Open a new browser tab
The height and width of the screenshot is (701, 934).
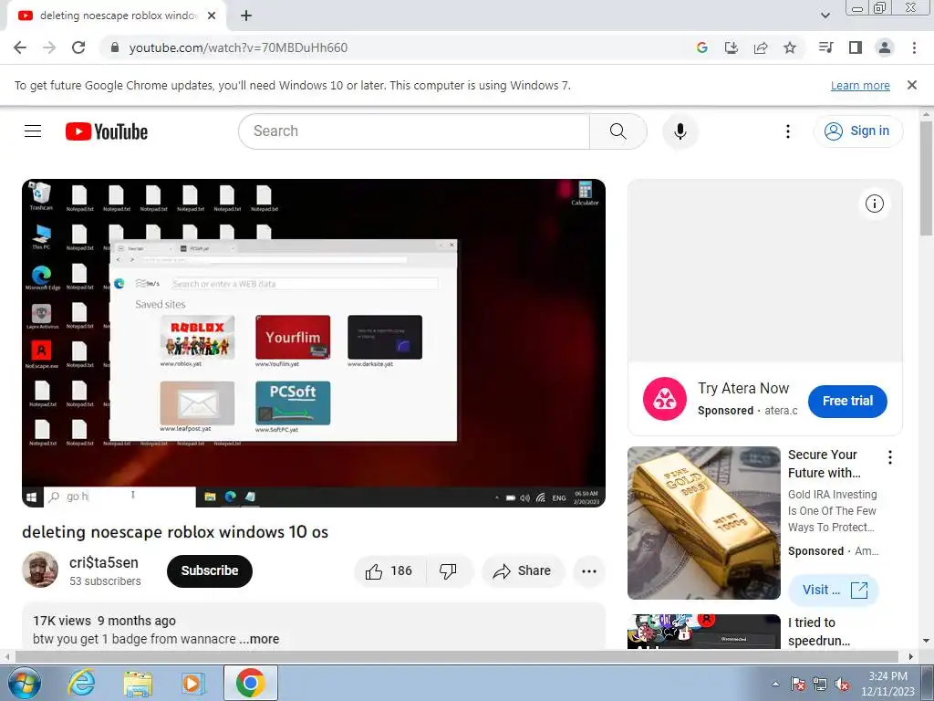tap(246, 16)
